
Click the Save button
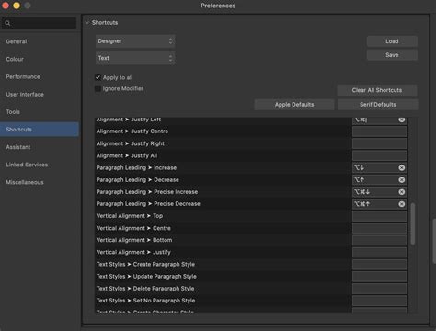point(392,55)
